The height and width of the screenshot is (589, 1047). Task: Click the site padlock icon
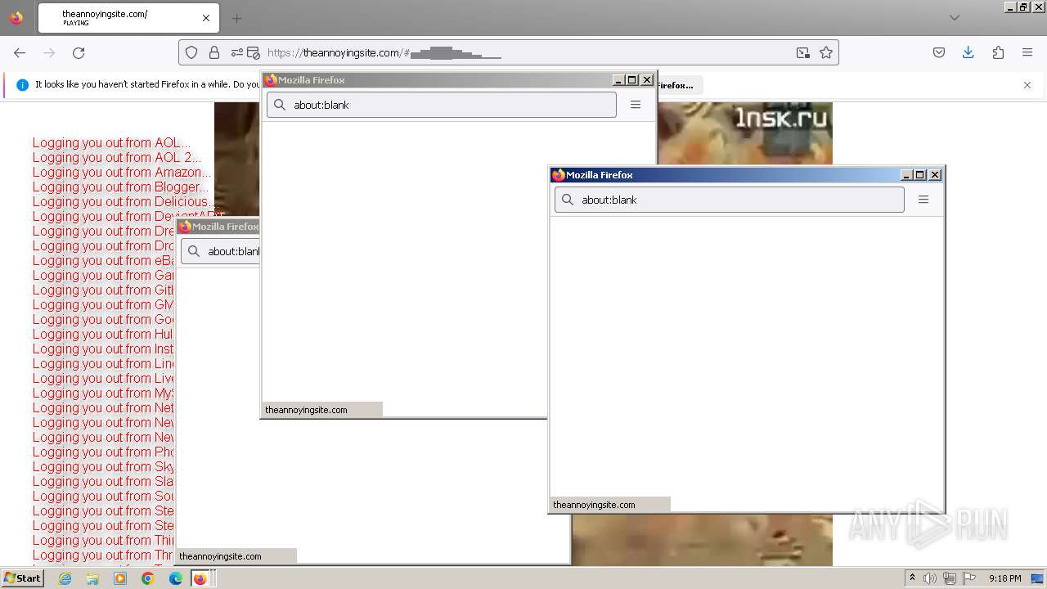[x=214, y=52]
